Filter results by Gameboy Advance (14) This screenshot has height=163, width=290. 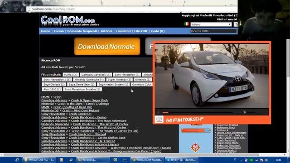(x=96, y=75)
